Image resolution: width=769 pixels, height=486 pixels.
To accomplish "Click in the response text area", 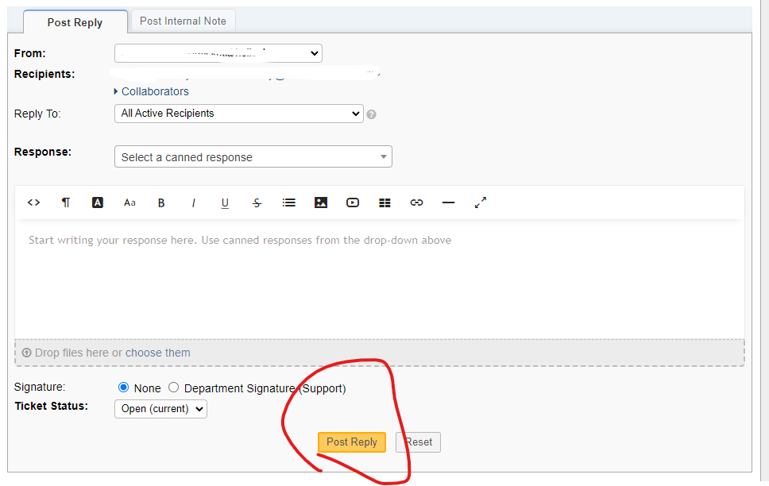I will click(x=379, y=278).
